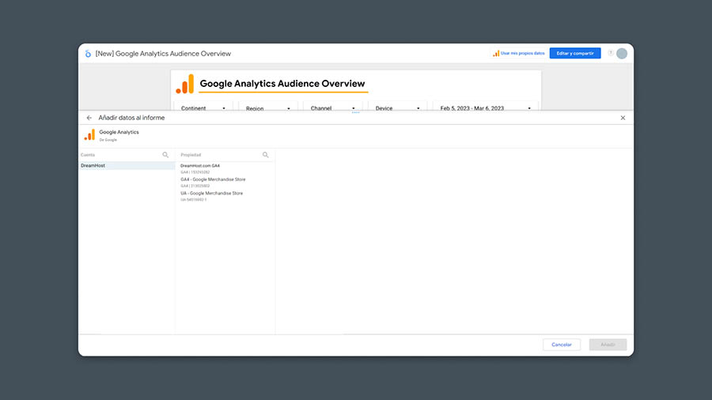Viewport: 712px width, 400px height.
Task: Click the Google Analytics connector name text
Action: click(119, 132)
